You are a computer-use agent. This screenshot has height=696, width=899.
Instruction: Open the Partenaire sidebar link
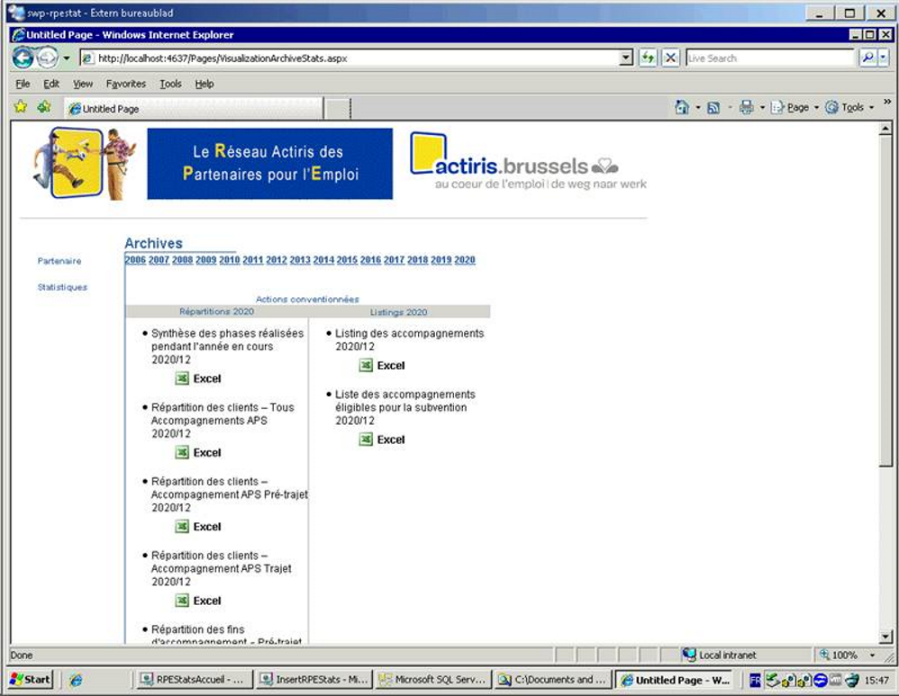click(59, 261)
